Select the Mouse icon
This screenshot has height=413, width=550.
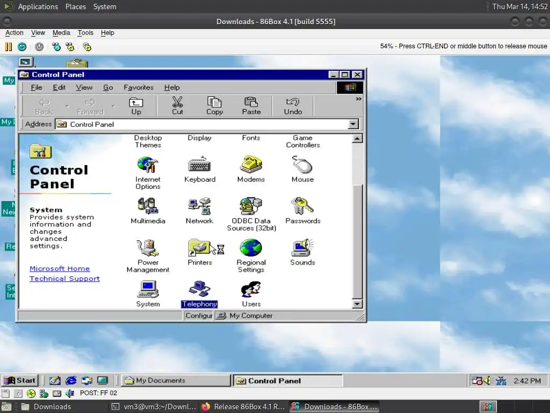tap(302, 169)
